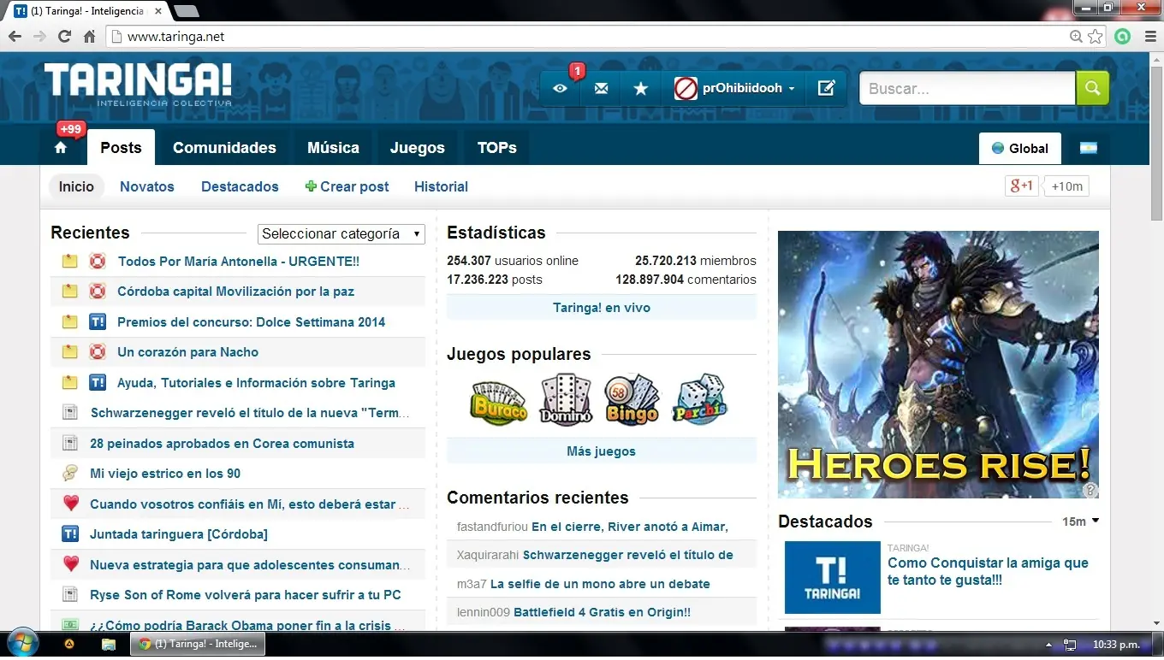Open featured post Como Conquistar la amiga
The height and width of the screenshot is (660, 1164).
click(x=988, y=571)
